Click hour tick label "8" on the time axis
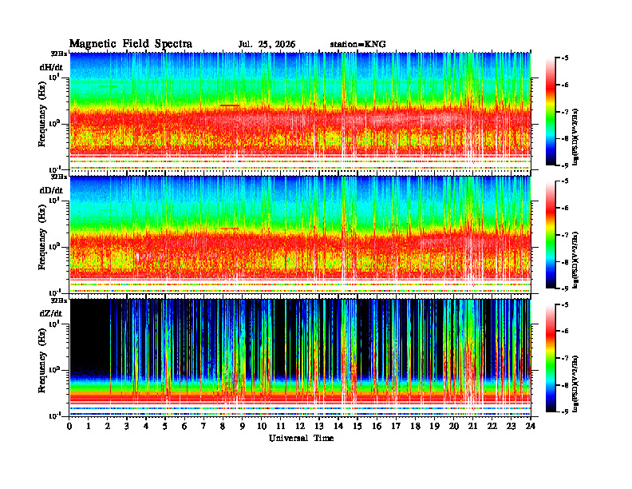 click(x=223, y=427)
